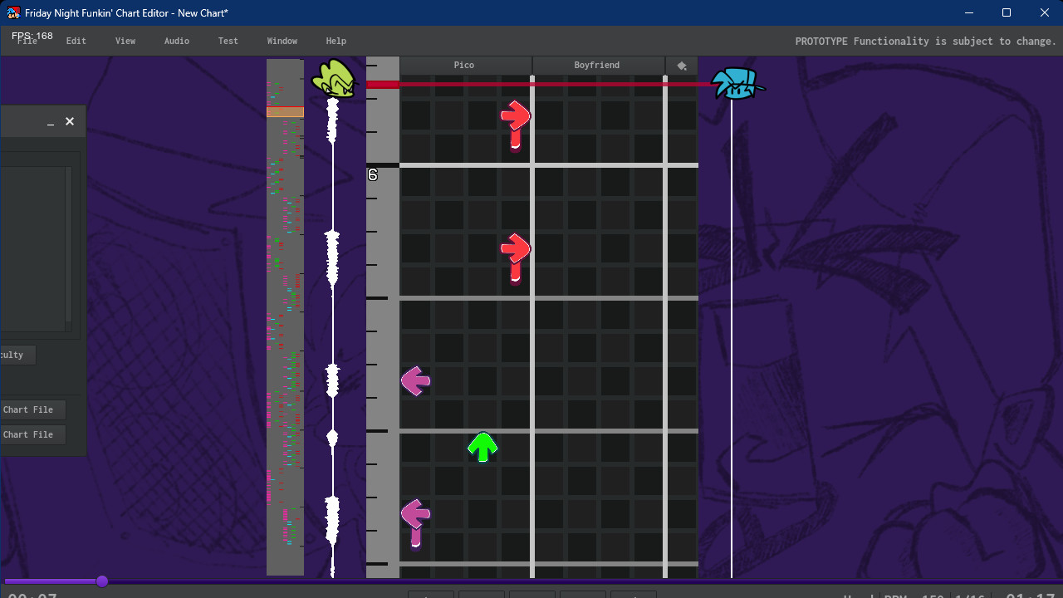The width and height of the screenshot is (1063, 598).
Task: Click Pico's green head icon
Action: (x=334, y=79)
